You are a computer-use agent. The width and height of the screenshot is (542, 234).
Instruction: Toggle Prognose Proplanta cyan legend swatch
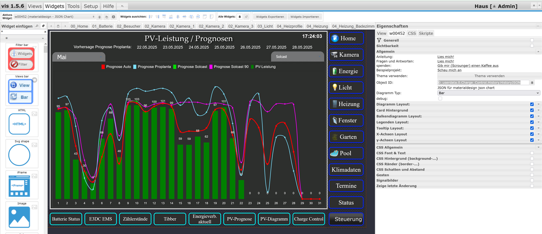135,67
